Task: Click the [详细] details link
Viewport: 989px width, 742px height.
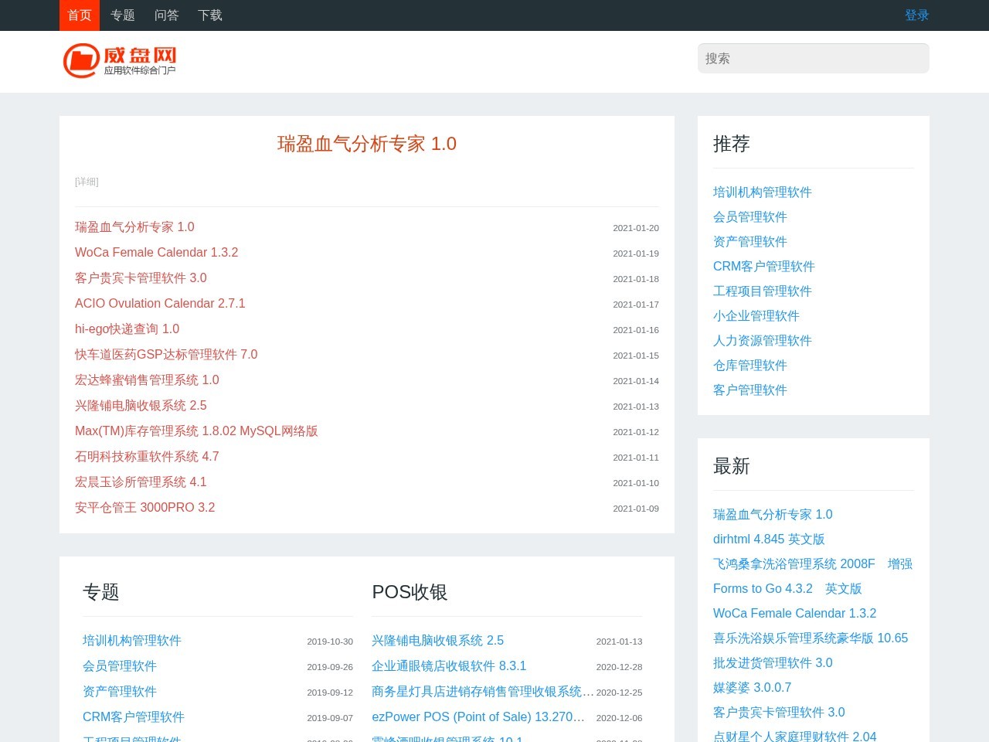Action: (x=87, y=182)
